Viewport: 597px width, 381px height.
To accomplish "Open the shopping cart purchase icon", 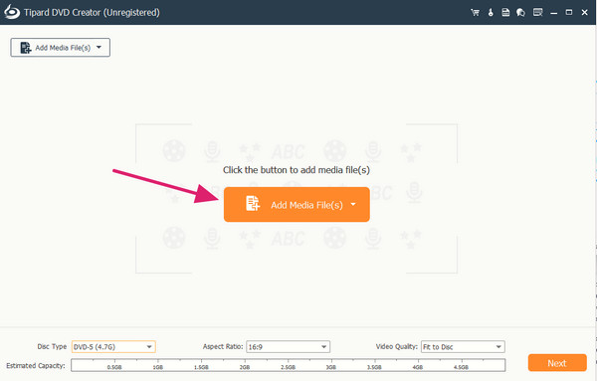I will [475, 13].
